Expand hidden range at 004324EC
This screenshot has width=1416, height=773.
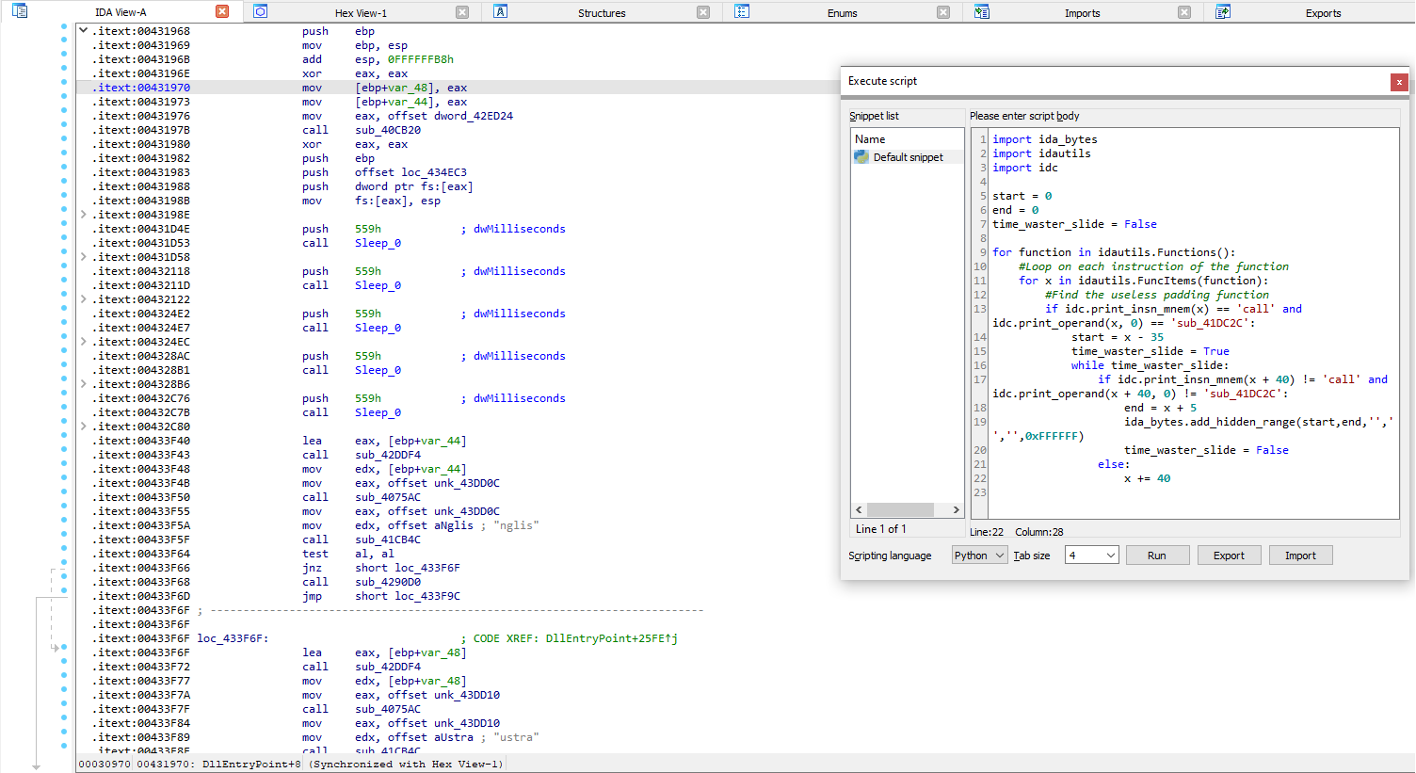tap(84, 342)
